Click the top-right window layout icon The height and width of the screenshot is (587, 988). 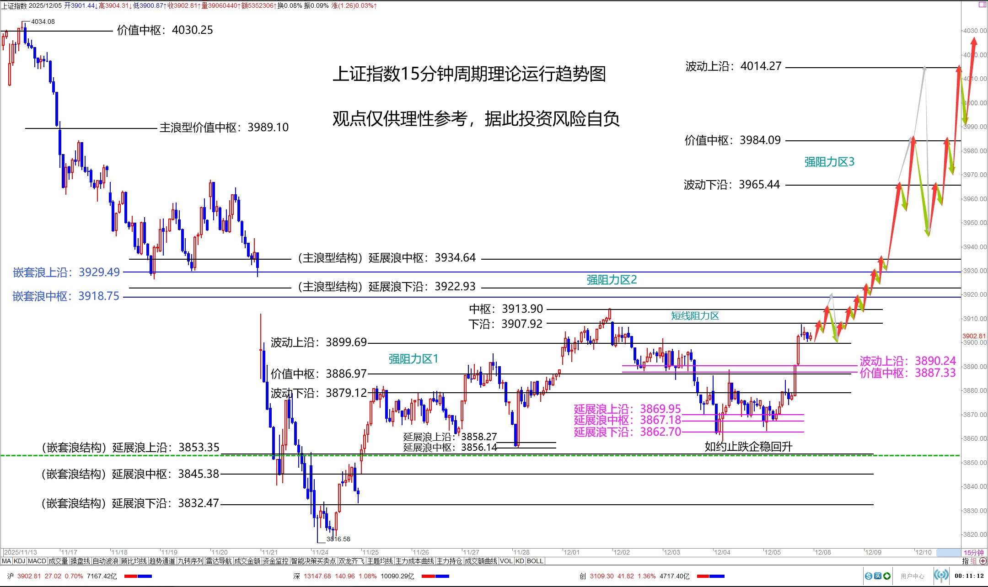(982, 5)
